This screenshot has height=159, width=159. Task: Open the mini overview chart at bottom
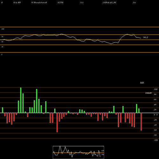[79, 152]
